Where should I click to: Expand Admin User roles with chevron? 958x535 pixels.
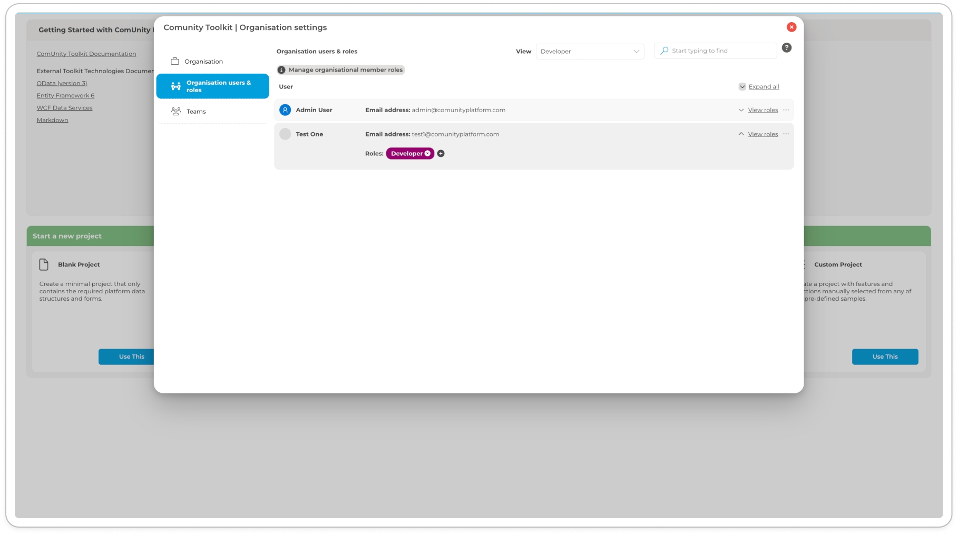pyautogui.click(x=741, y=110)
